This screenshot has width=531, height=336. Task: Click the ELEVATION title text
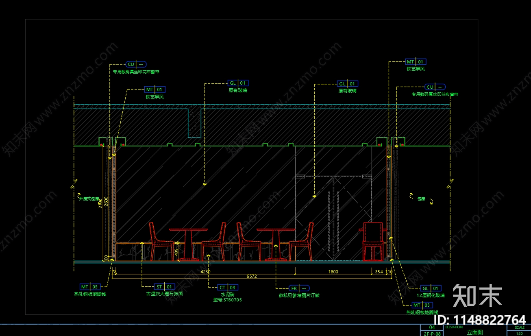[454, 327]
